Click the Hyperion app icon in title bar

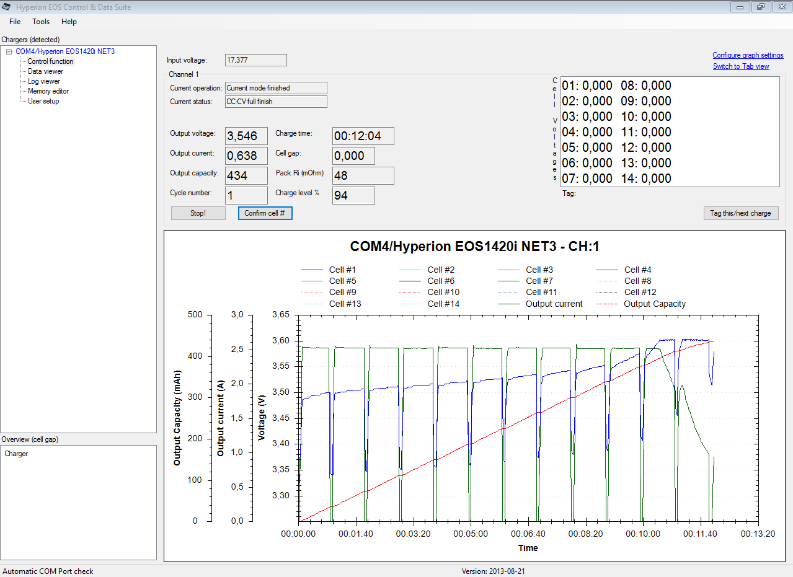pos(7,7)
